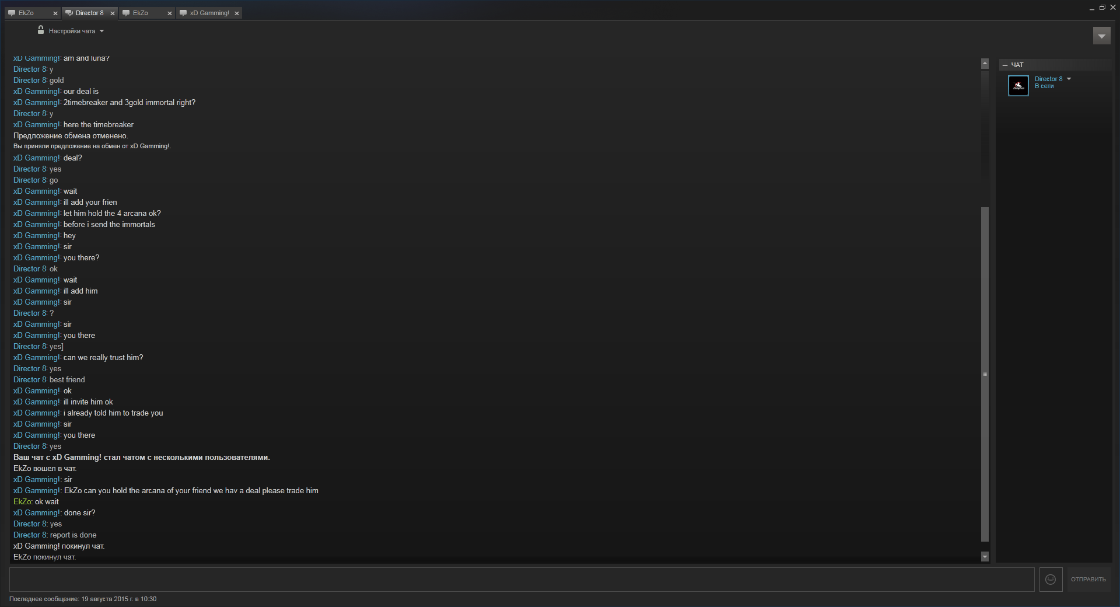Open the Настройки чата dropdown
This screenshot has height=607, width=1120.
tap(76, 31)
